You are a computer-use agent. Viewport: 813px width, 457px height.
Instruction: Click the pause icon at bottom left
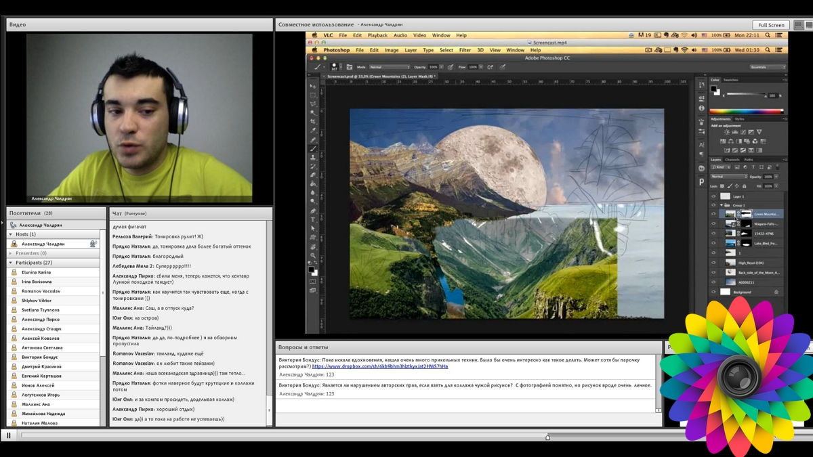tap(9, 435)
